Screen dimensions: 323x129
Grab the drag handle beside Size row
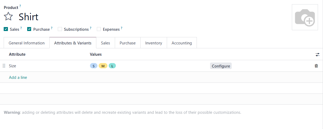point(4,66)
